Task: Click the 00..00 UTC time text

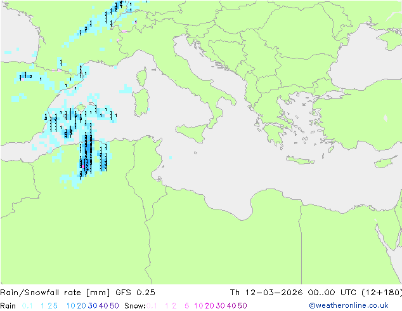Action: click(332, 293)
